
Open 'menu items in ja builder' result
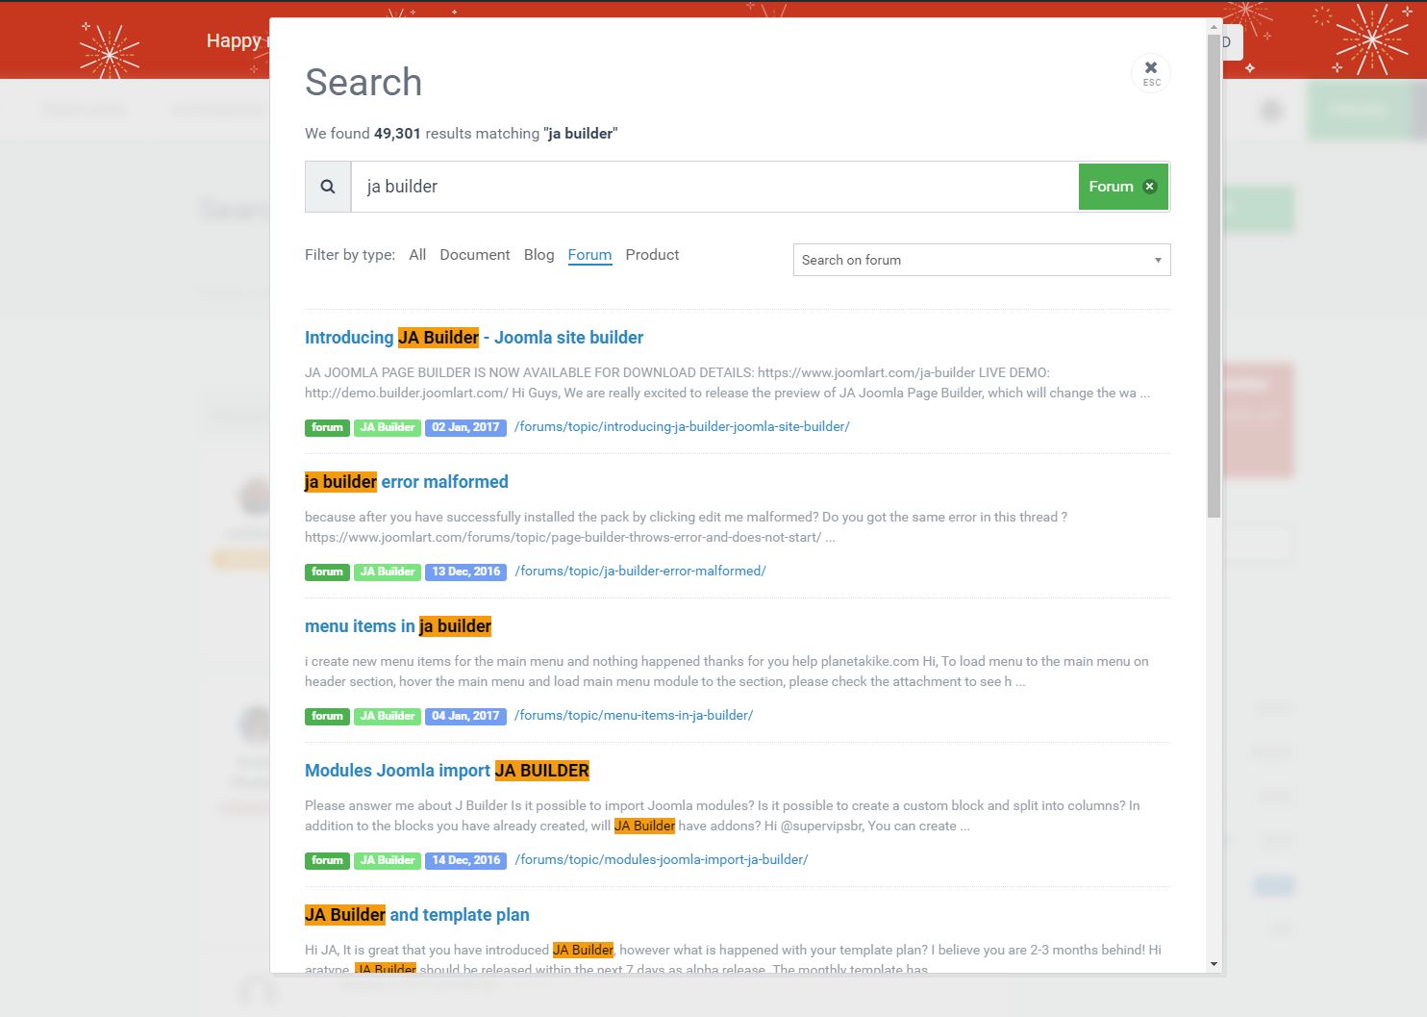pos(398,626)
